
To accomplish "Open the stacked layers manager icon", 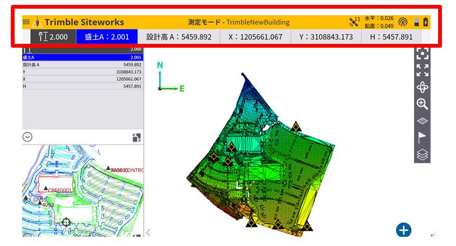I will [422, 155].
